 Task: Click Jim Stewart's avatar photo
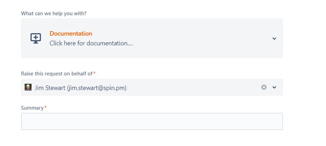[28, 87]
